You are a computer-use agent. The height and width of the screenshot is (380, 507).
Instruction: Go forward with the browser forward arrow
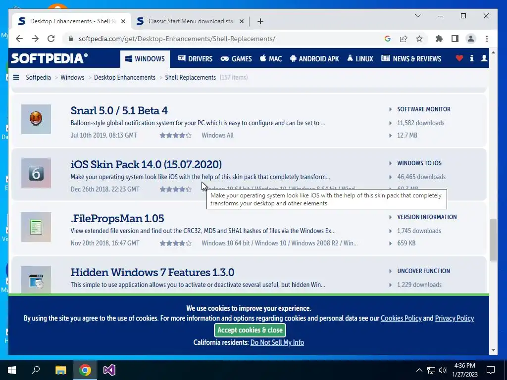coord(35,39)
